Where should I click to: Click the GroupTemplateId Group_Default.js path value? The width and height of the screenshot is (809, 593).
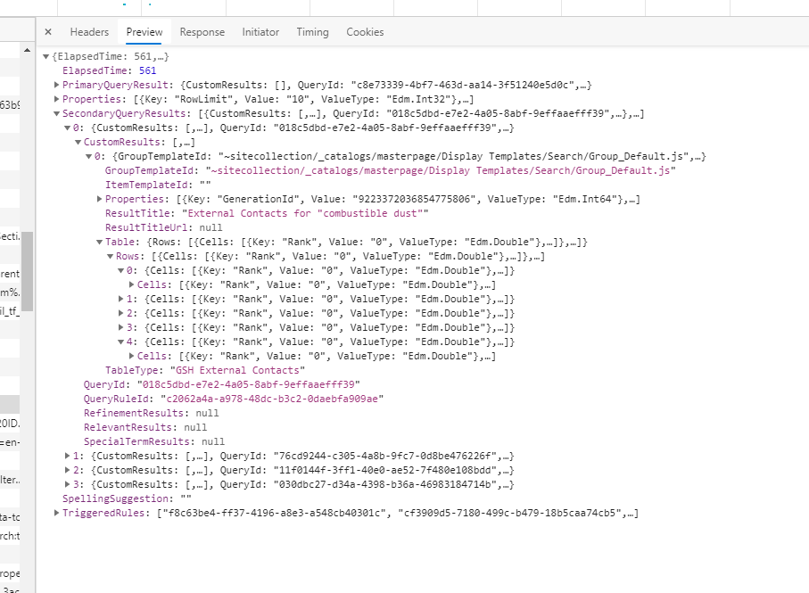tap(441, 170)
